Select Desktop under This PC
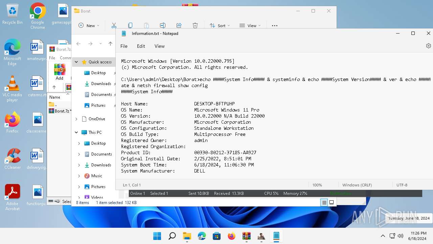433x244 pixels. pyautogui.click(x=95, y=143)
